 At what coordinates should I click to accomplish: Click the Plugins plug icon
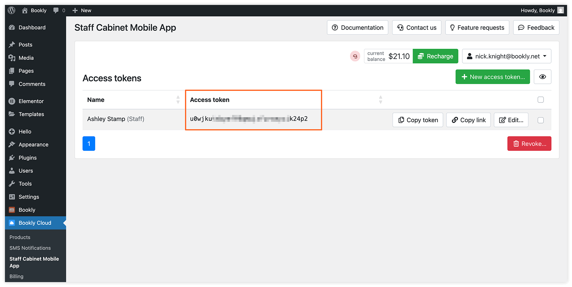point(12,158)
